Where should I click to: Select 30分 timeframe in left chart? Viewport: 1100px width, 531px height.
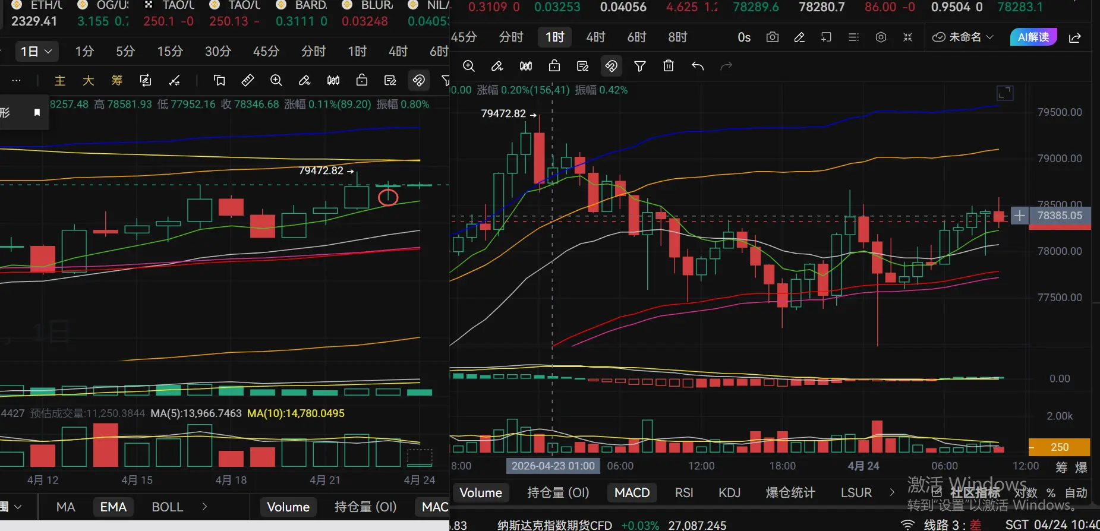[218, 52]
